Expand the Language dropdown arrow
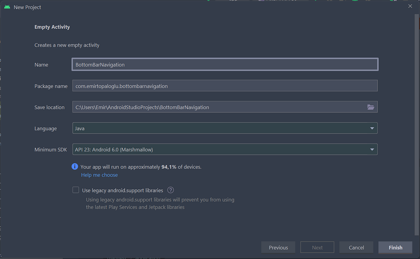This screenshot has height=259, width=420. point(372,128)
